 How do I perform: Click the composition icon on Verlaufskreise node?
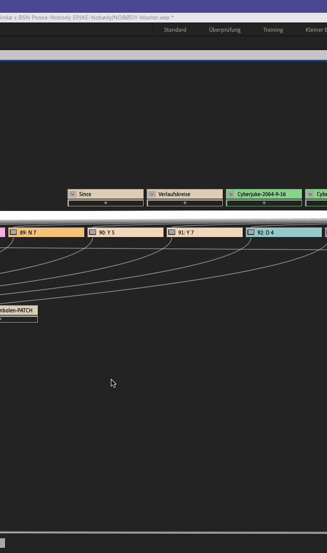152,195
